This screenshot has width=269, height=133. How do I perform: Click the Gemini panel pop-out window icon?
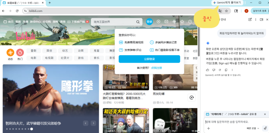click(261, 19)
